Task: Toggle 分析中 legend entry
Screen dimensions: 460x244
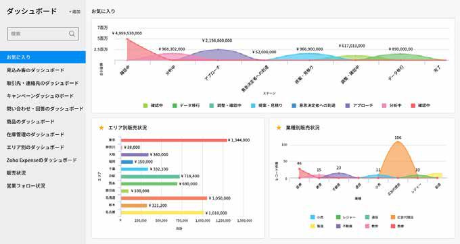Action: pyautogui.click(x=392, y=106)
